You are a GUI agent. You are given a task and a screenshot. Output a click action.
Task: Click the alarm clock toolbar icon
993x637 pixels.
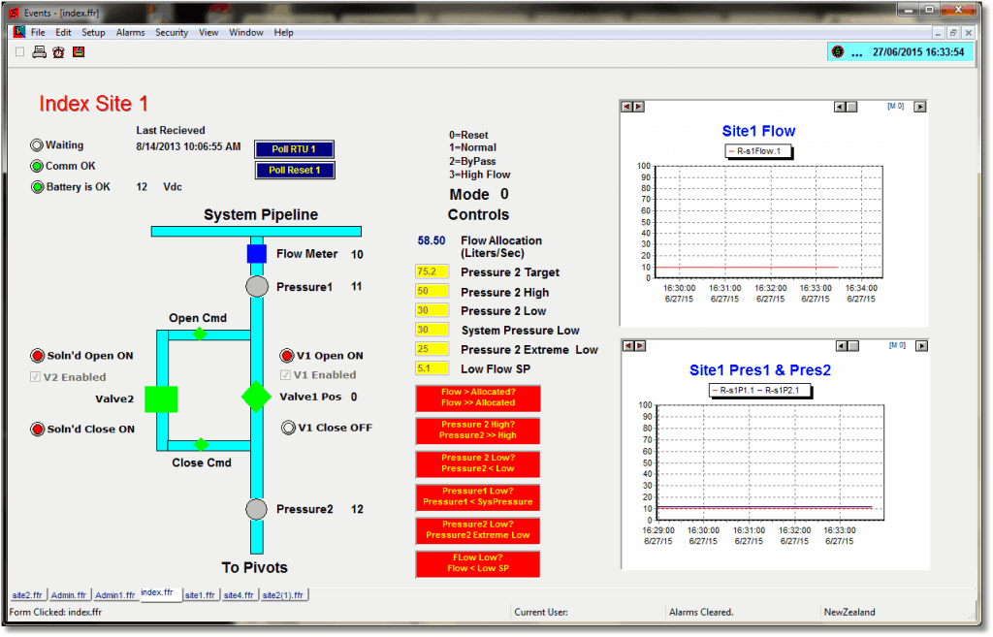click(58, 52)
